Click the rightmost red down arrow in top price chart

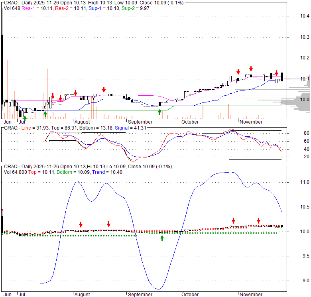click(276, 73)
